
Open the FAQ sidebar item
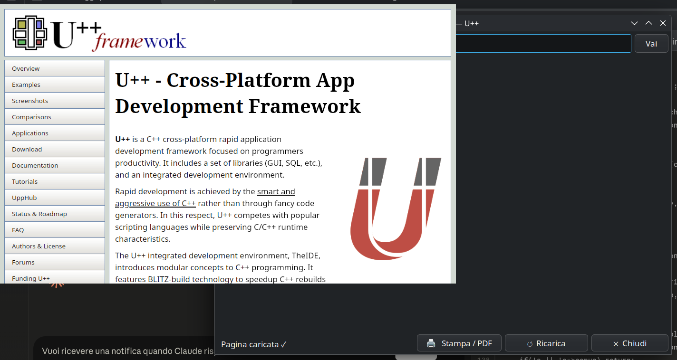[x=55, y=230]
